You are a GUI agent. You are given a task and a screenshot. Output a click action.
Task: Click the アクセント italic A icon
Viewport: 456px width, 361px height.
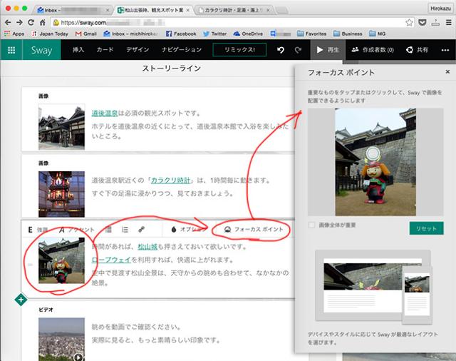coord(63,230)
